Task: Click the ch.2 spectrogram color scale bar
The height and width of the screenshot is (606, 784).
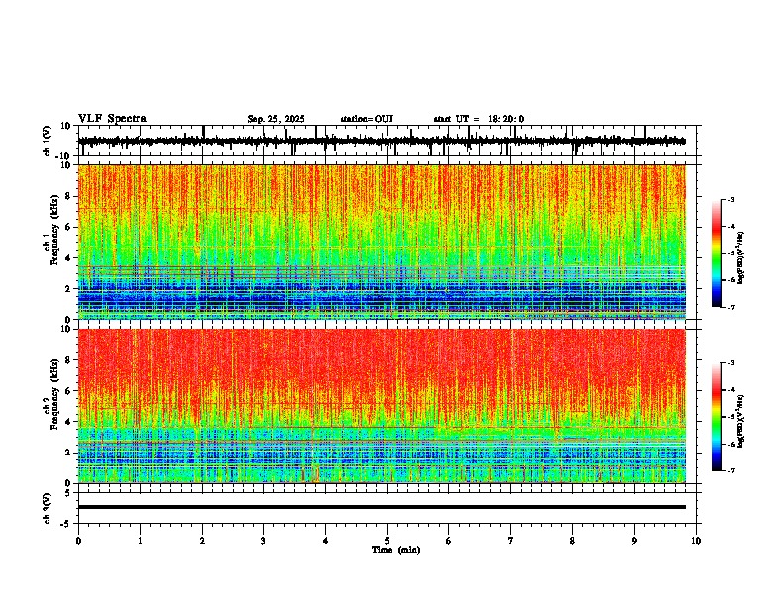Action: point(717,417)
